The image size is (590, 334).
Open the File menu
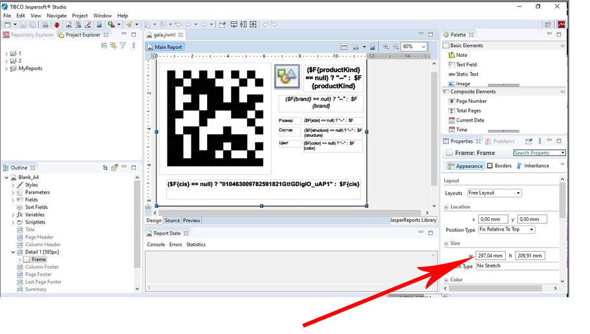[x=6, y=16]
